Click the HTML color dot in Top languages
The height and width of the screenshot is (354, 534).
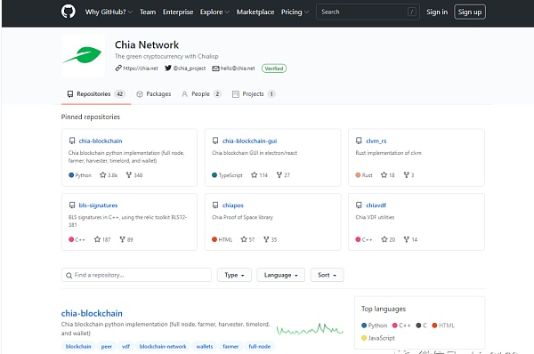point(434,326)
